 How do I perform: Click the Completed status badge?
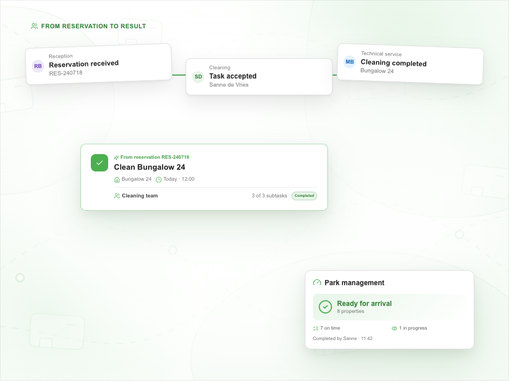(x=304, y=196)
